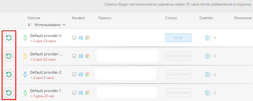Click the Chrome browser icon for Default provider 1
Image resolution: width=253 pixels, height=101 pixels.
87,93
